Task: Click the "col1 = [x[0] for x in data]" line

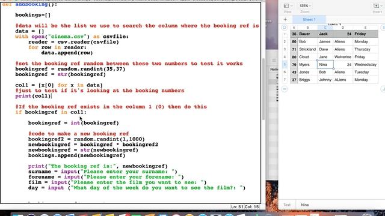Action: 59,85
